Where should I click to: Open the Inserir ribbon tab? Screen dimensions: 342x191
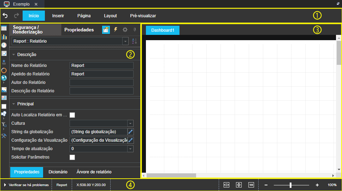pos(58,16)
